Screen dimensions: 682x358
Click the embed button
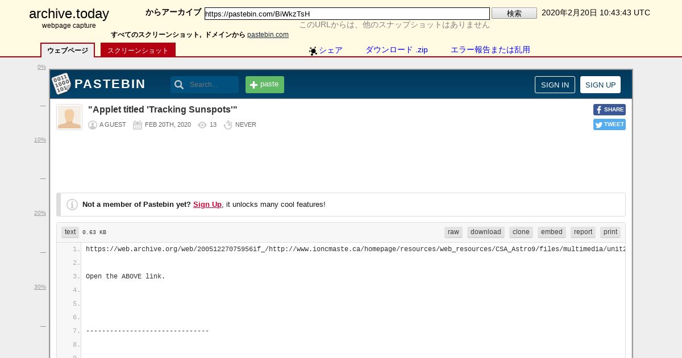click(552, 232)
